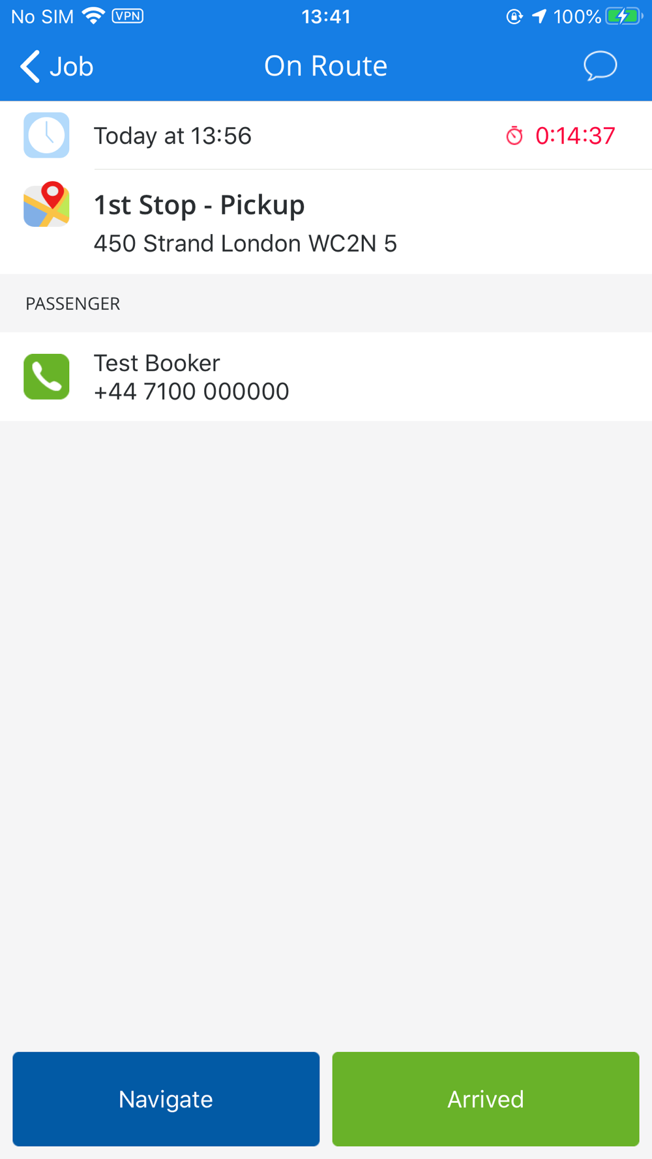Tap the location arrow status icon
The image size is (652, 1159).
pos(539,16)
